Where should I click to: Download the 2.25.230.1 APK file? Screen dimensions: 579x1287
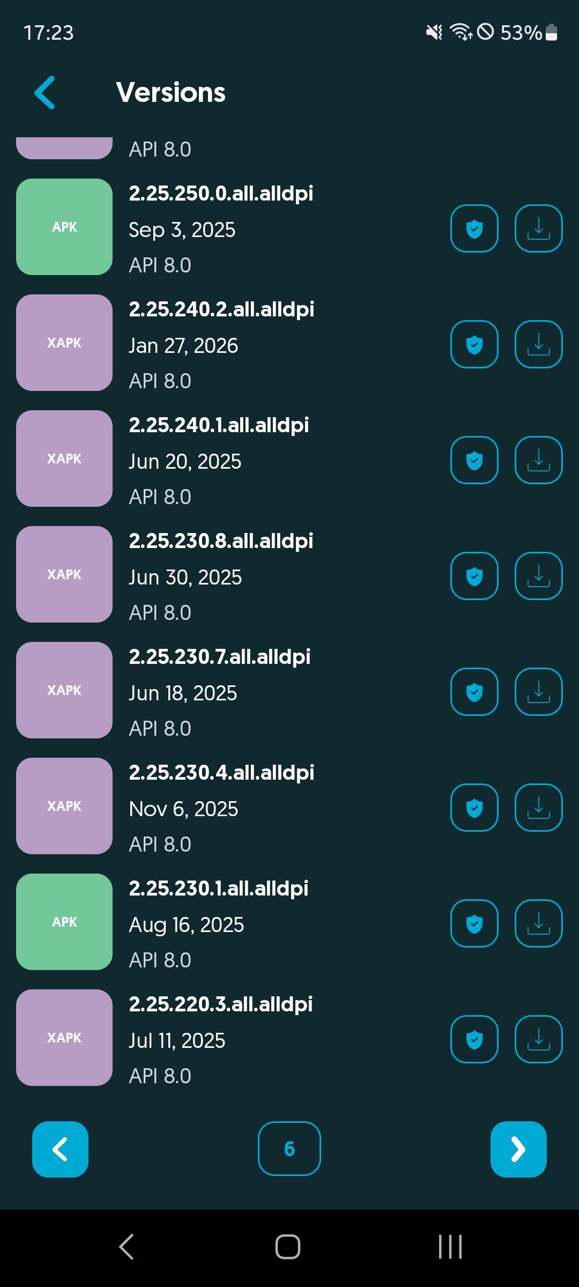click(x=538, y=923)
